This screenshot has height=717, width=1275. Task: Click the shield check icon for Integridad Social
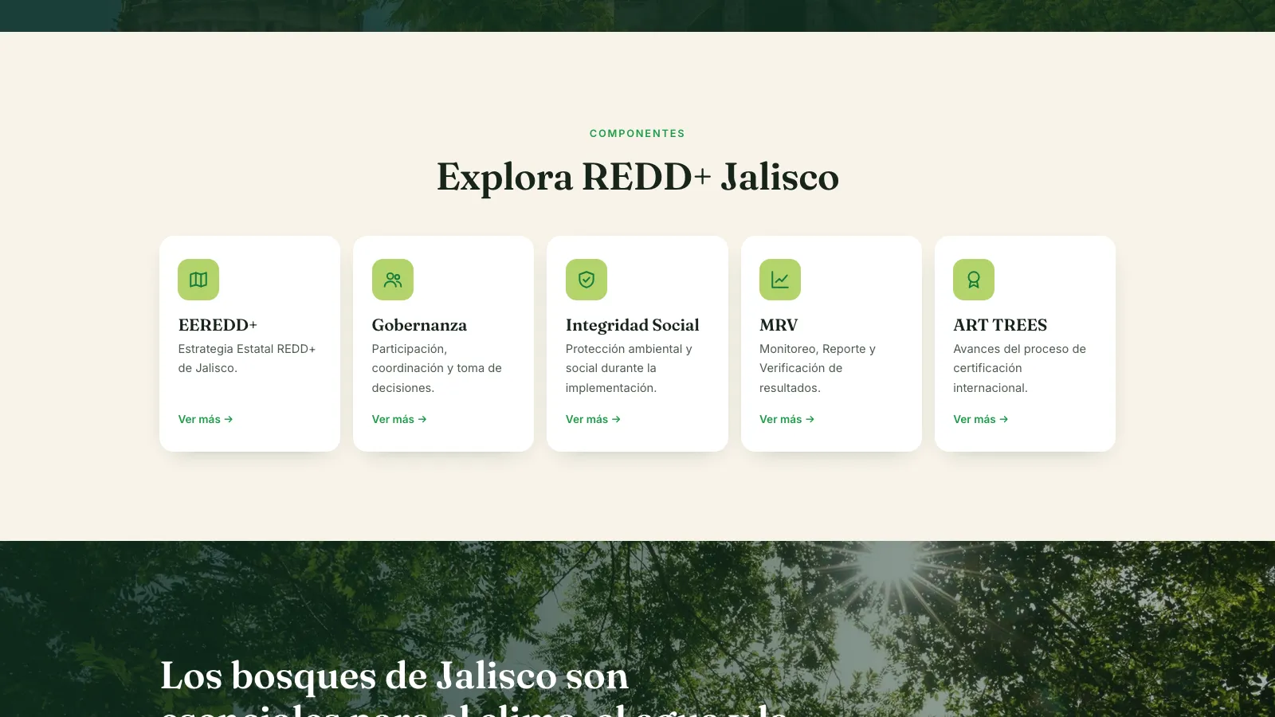tap(586, 280)
